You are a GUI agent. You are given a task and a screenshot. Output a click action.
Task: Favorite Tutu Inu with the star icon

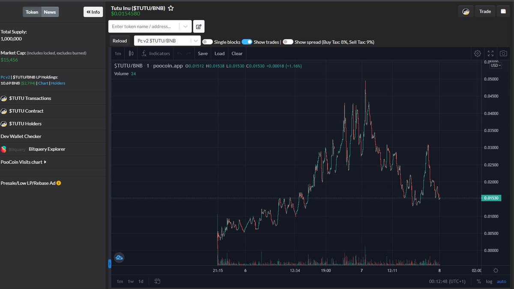pos(170,8)
